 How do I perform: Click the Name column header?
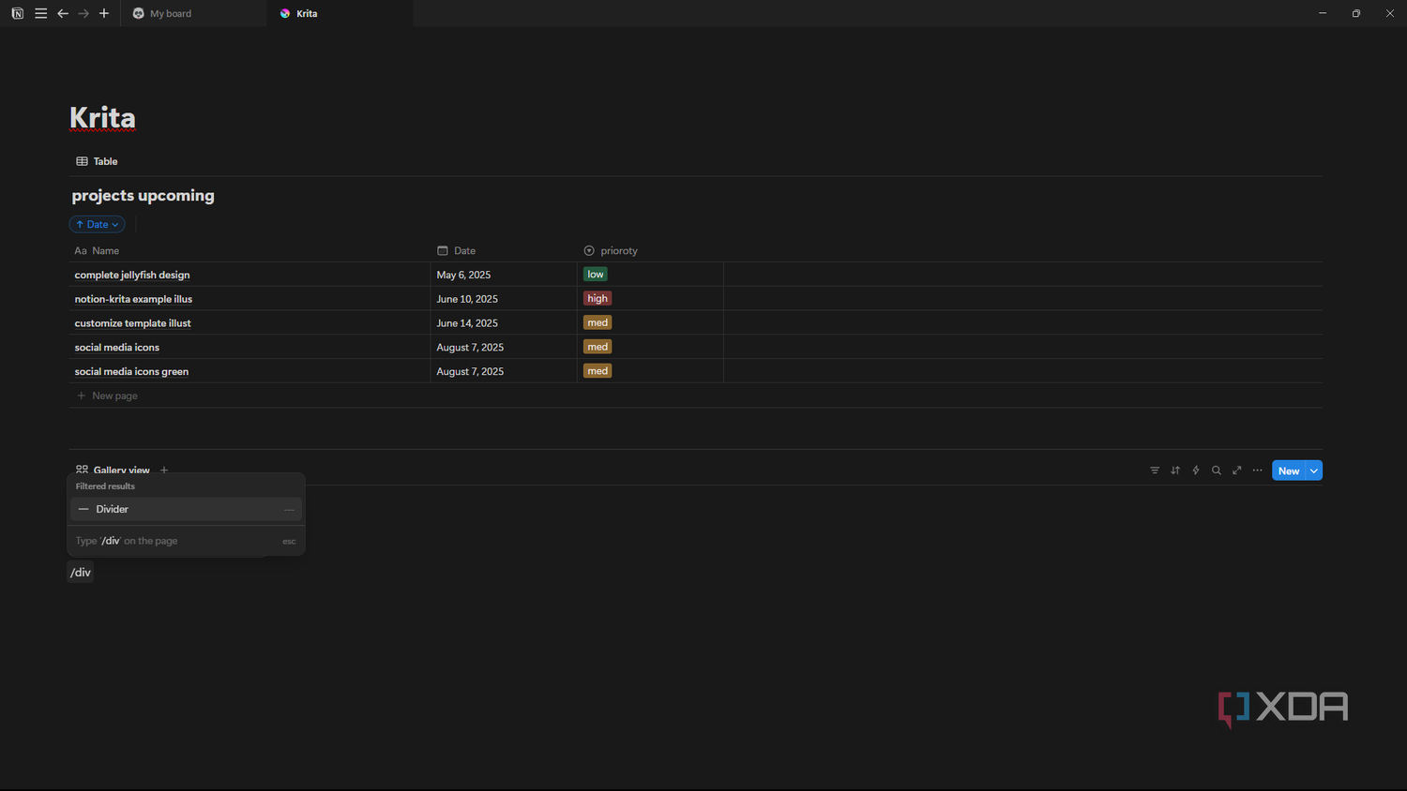pyautogui.click(x=97, y=250)
